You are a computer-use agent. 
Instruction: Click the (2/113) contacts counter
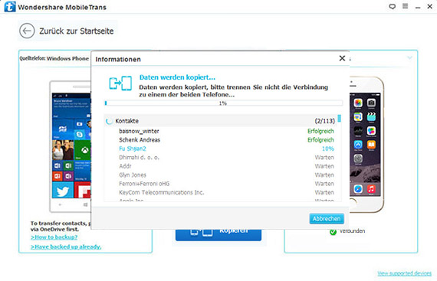tap(325, 121)
